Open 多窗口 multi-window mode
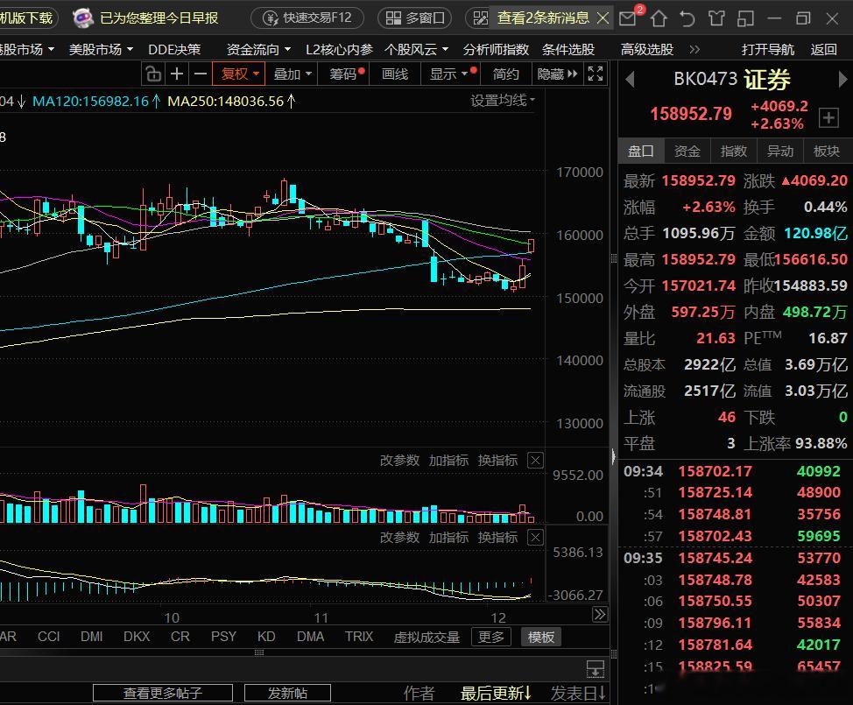Screen dimensions: 853x705 tap(416, 18)
